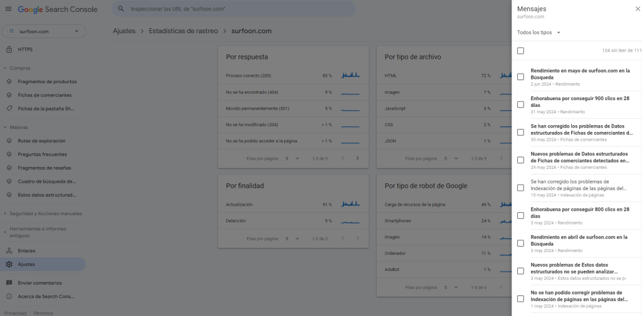Click the Enviar comentarios feedback icon
Image resolution: width=642 pixels, height=316 pixels.
click(x=9, y=283)
